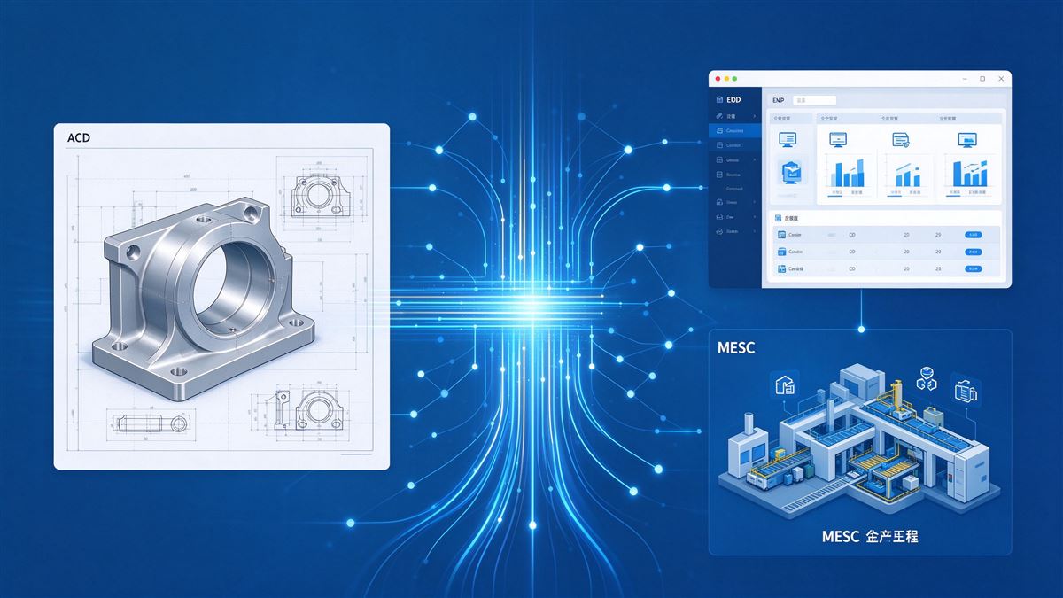
Task: Click the isometric factory illustration in the MESC panel
Action: pos(857,441)
